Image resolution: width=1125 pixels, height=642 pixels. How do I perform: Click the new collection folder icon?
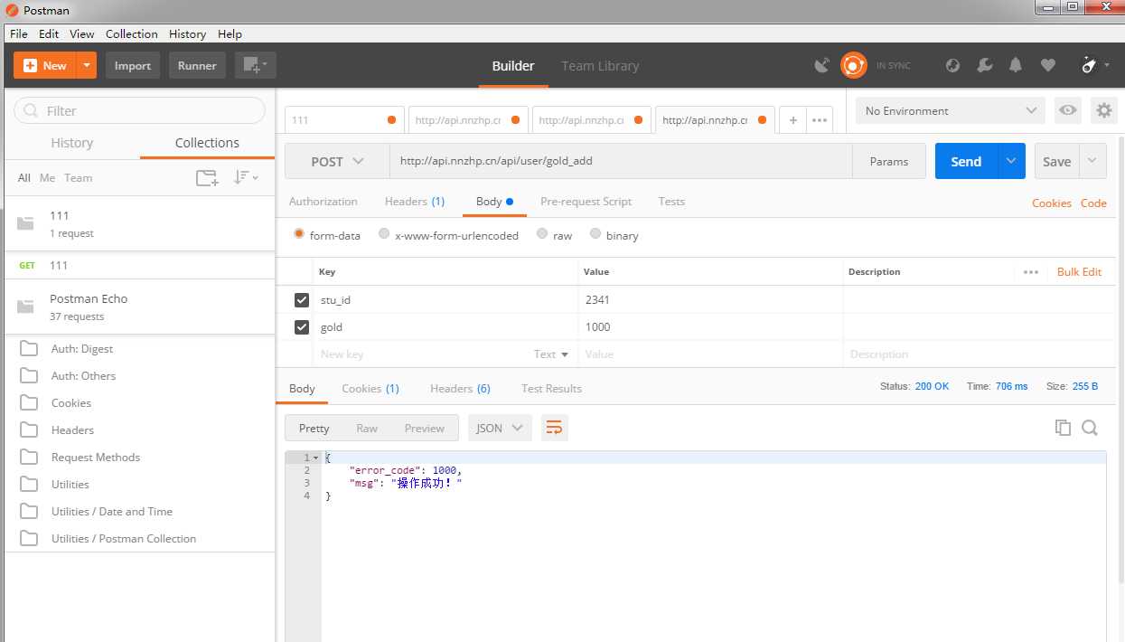[208, 178]
